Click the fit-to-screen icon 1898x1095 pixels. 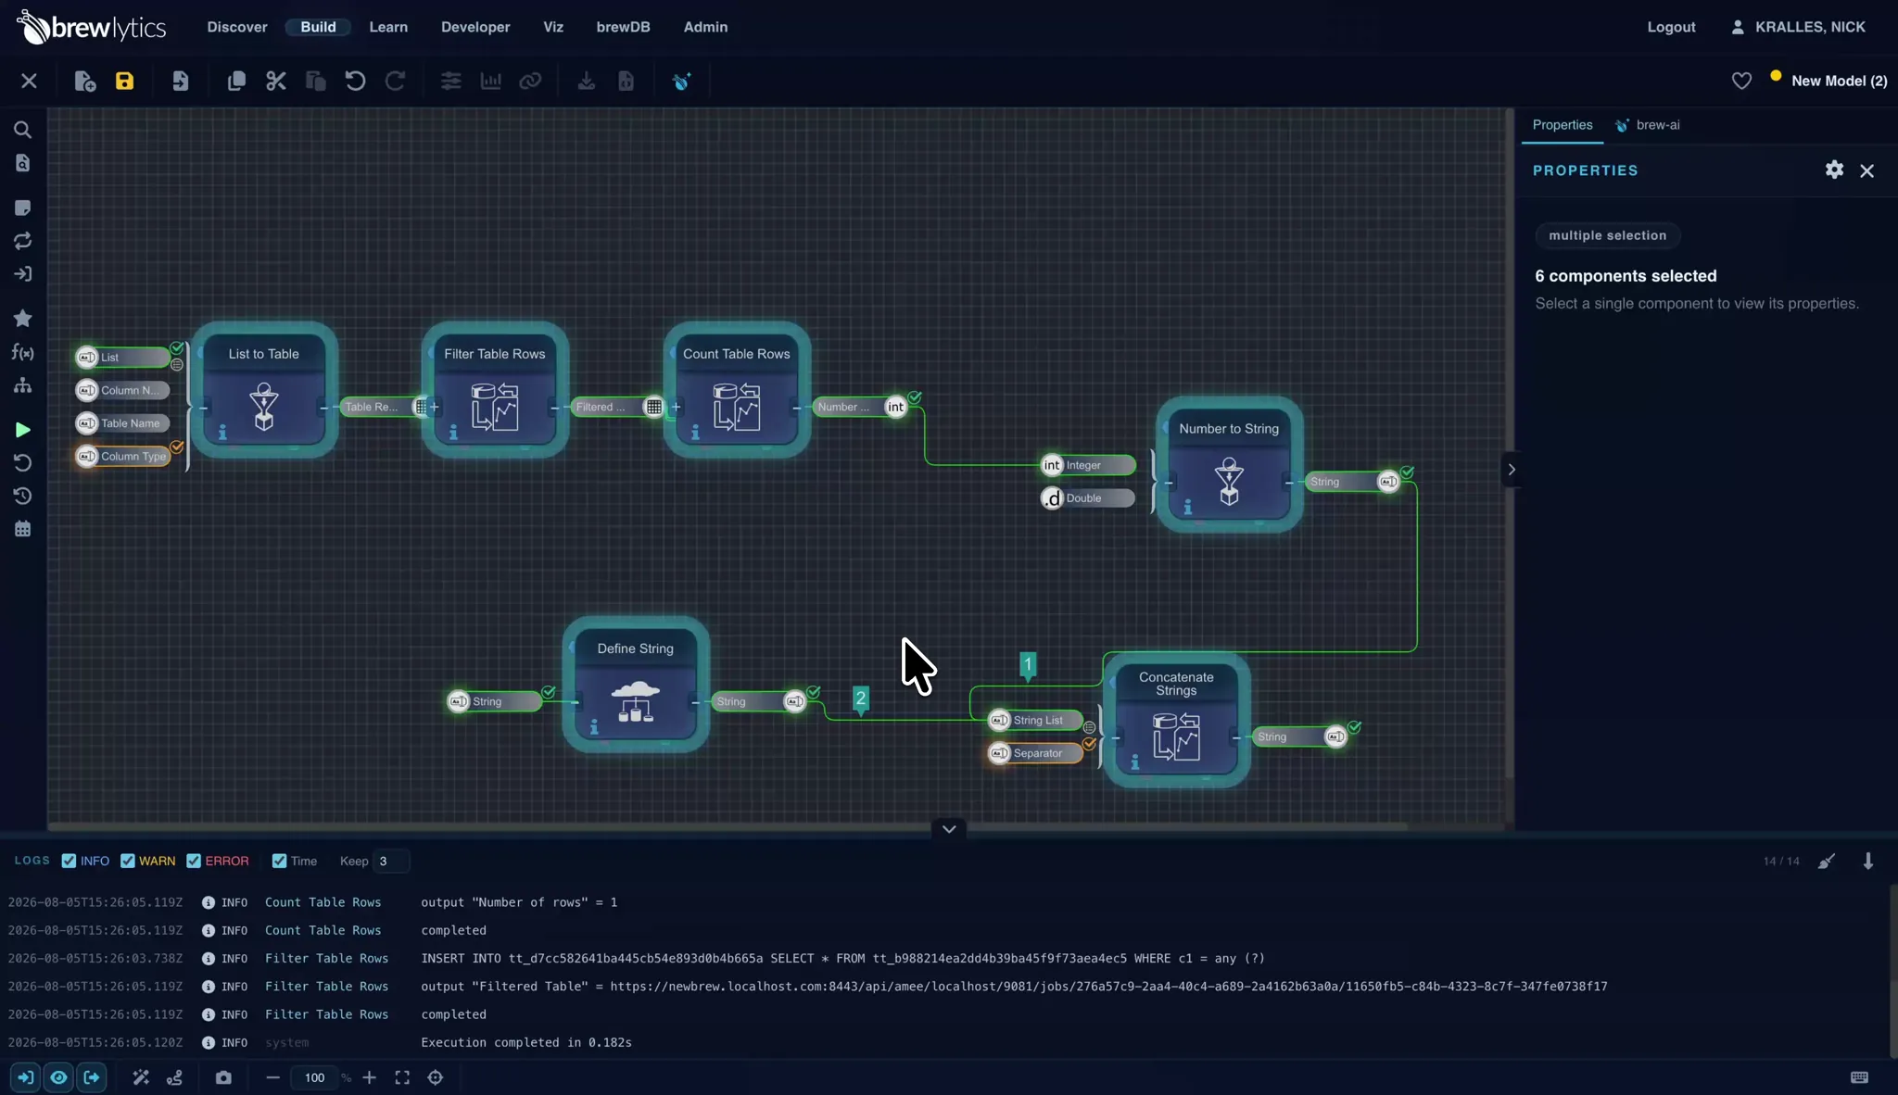pyautogui.click(x=402, y=1077)
